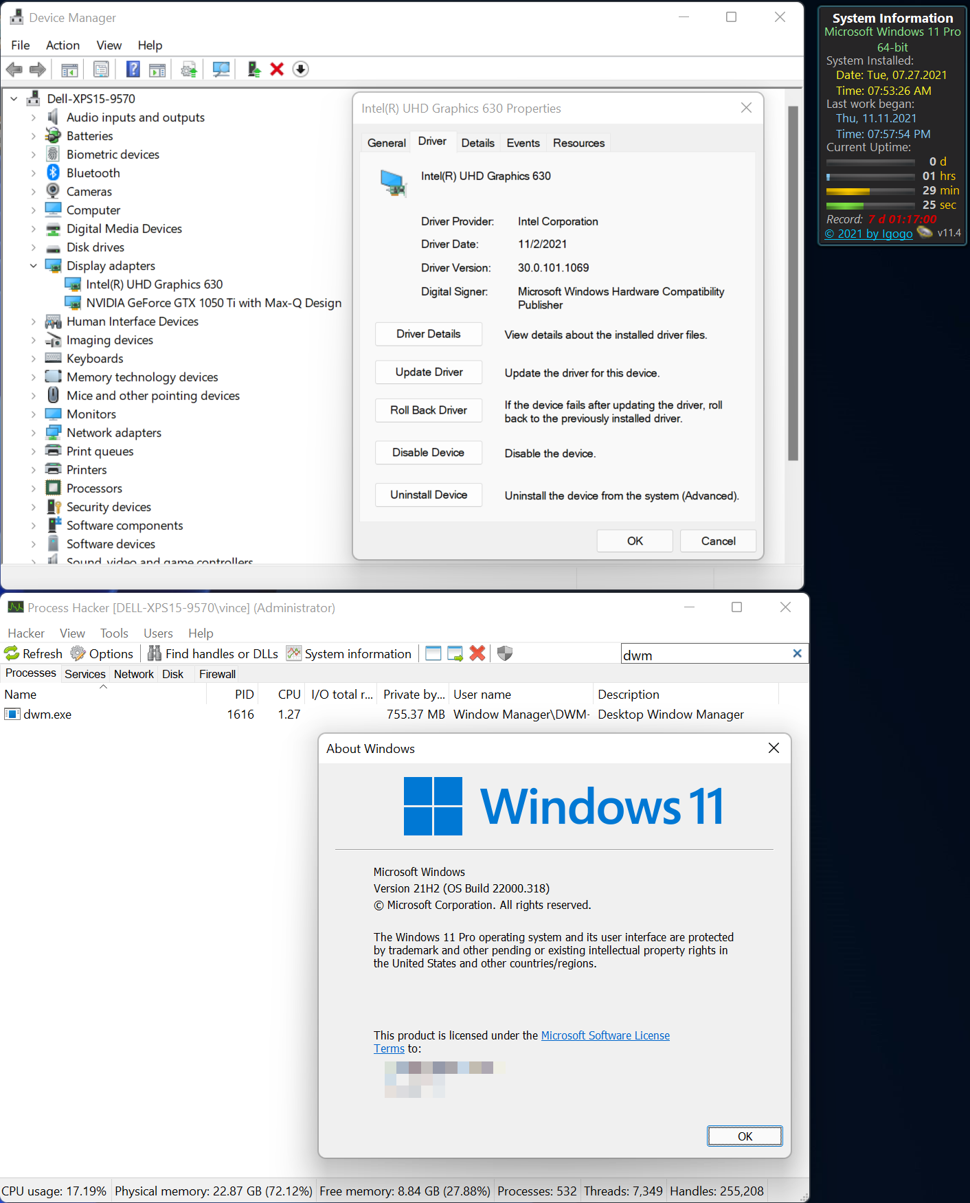970x1203 pixels.
Task: Open Find handles or DLLs
Action: coord(213,653)
